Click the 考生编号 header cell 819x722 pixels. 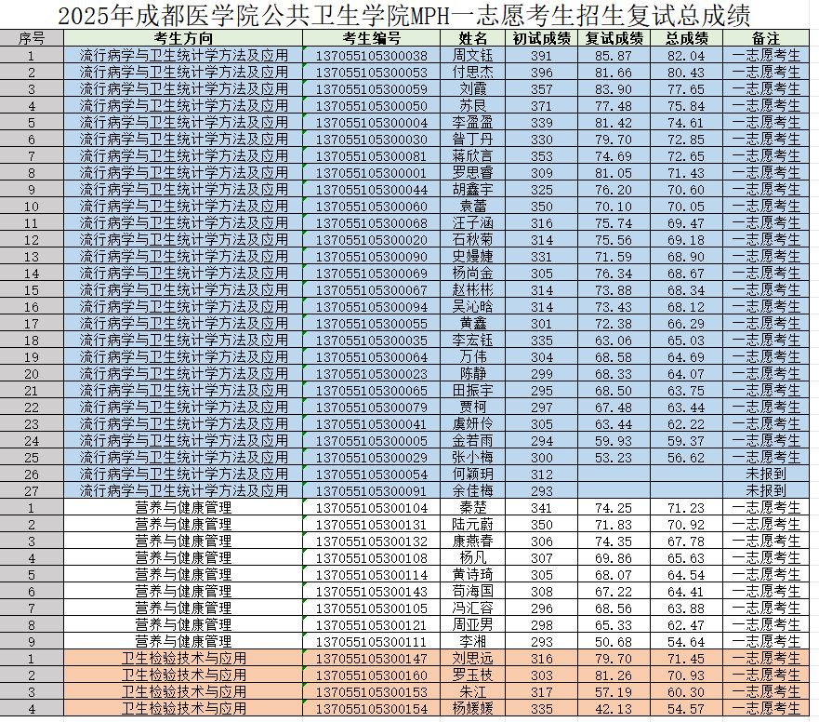(372, 38)
